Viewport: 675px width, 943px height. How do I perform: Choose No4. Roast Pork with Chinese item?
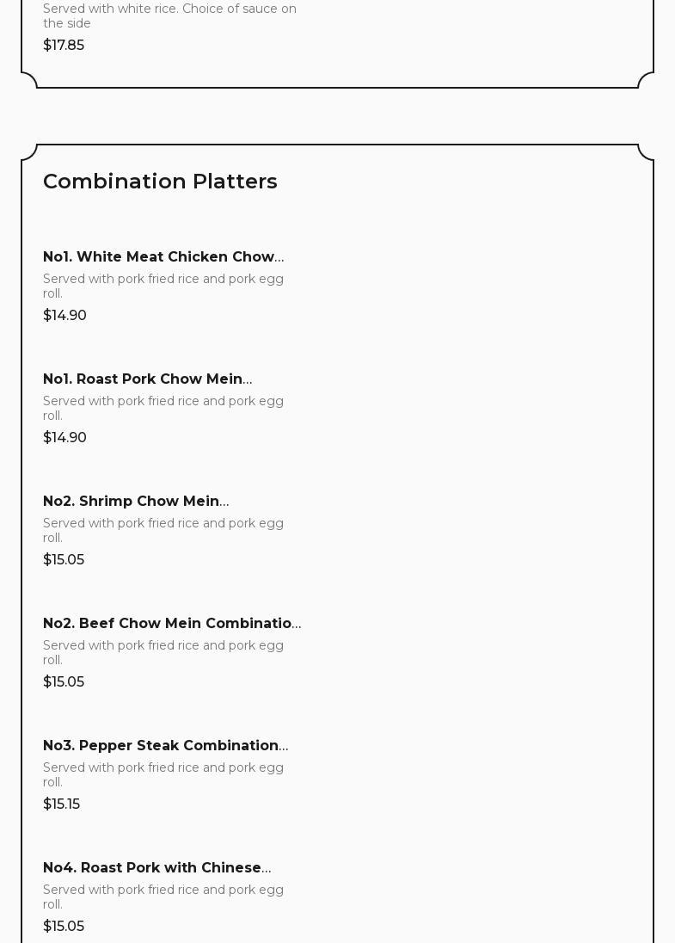coord(156,868)
